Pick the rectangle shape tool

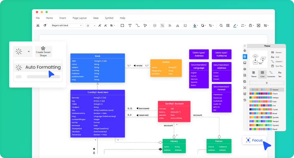tap(122, 25)
